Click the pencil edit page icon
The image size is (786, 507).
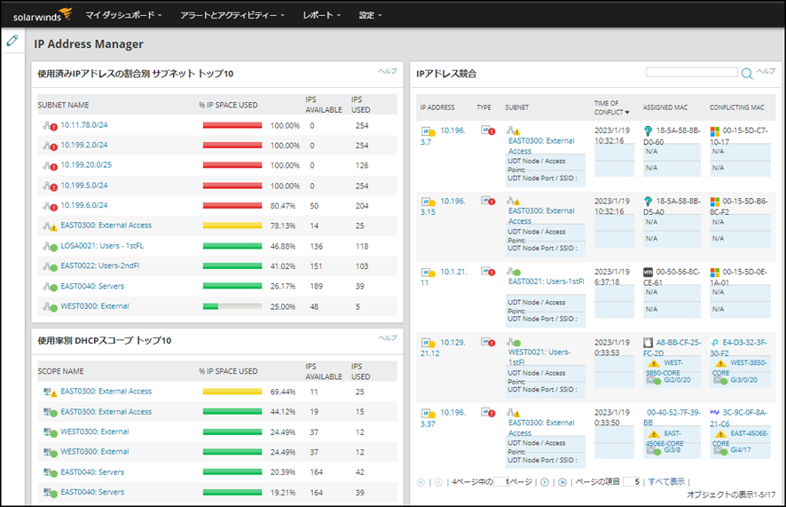pos(12,41)
